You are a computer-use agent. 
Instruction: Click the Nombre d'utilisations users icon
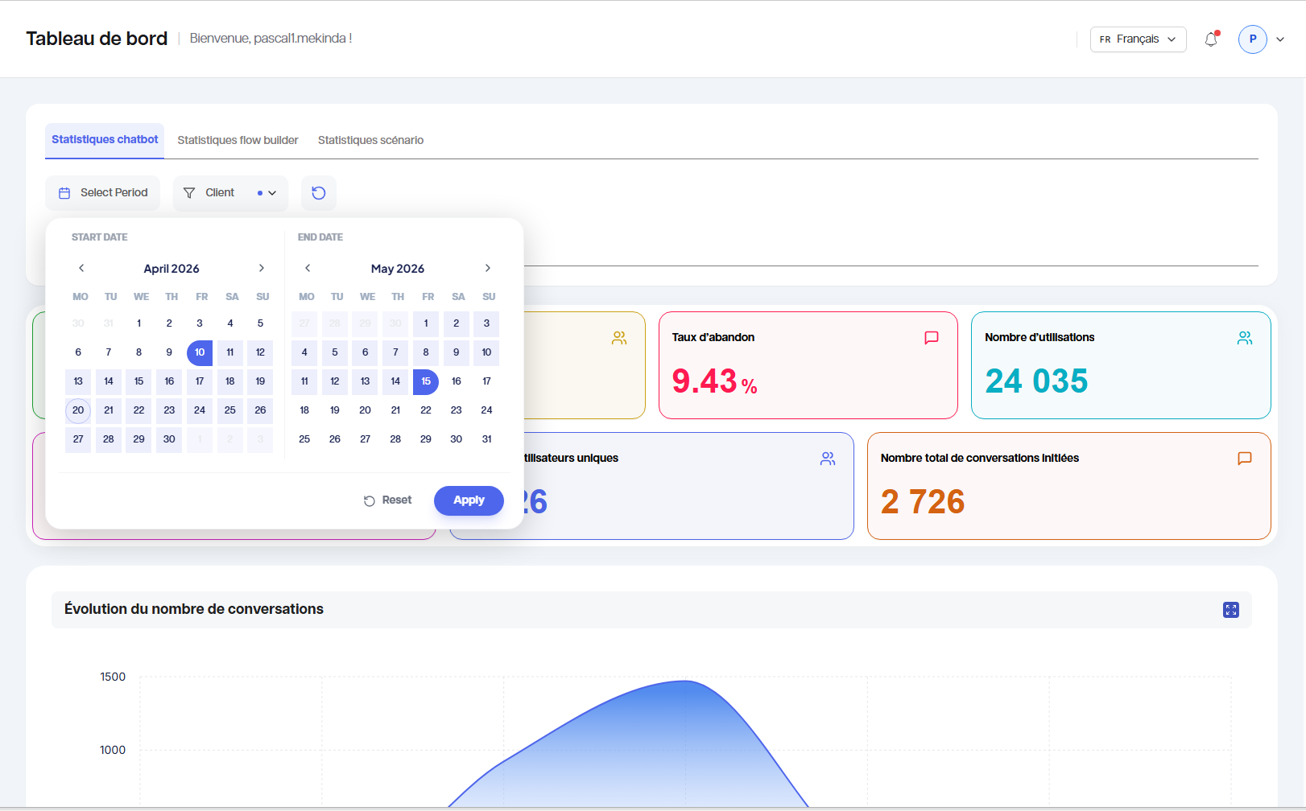pos(1245,338)
